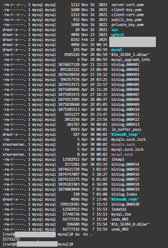Viewport: 168px width, 248px height.
Task: Click the private_key.pem filename
Action: coord(127,25)
